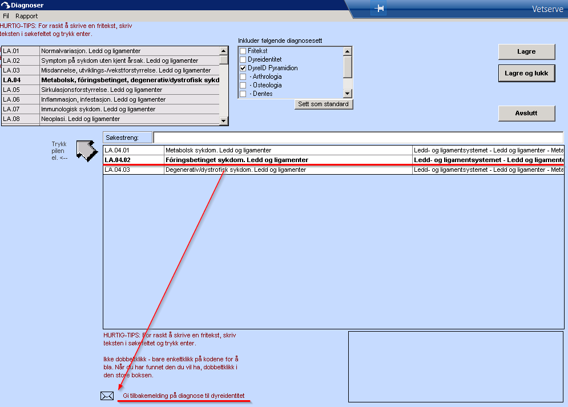Image resolution: width=568 pixels, height=407 pixels.
Task: Click the large arrow icon beside the search field
Action: [x=87, y=150]
